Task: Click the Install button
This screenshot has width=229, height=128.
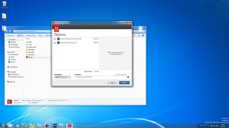Action: (124, 82)
